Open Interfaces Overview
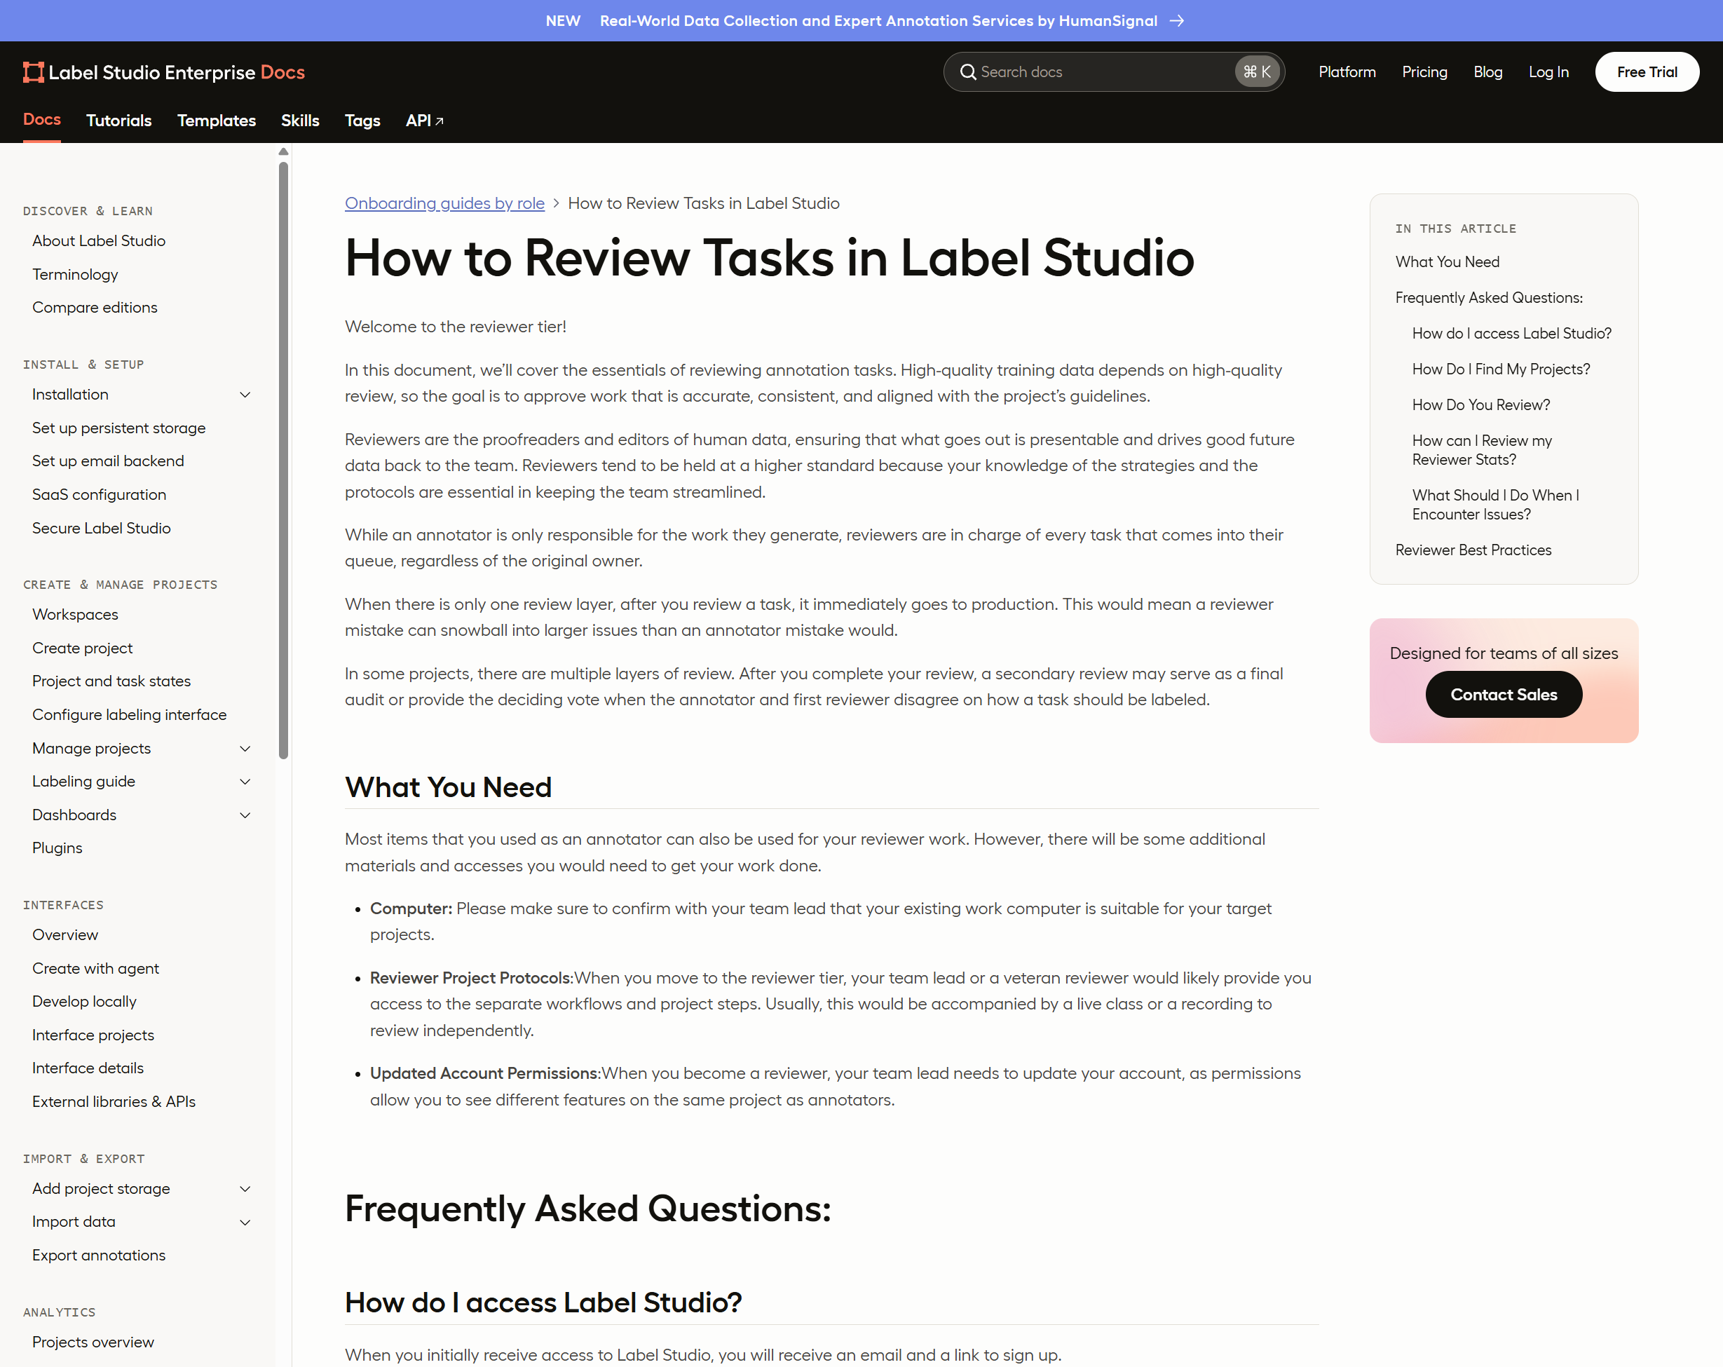The width and height of the screenshot is (1723, 1367). pyautogui.click(x=65, y=935)
